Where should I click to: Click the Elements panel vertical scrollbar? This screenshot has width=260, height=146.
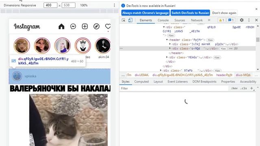pos(258,40)
